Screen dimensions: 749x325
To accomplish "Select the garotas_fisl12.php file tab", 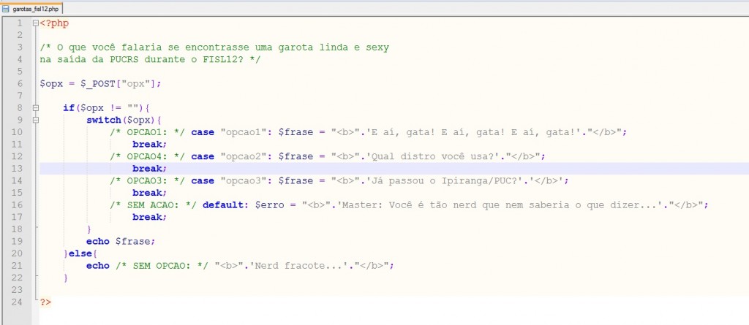I will 31,9.
